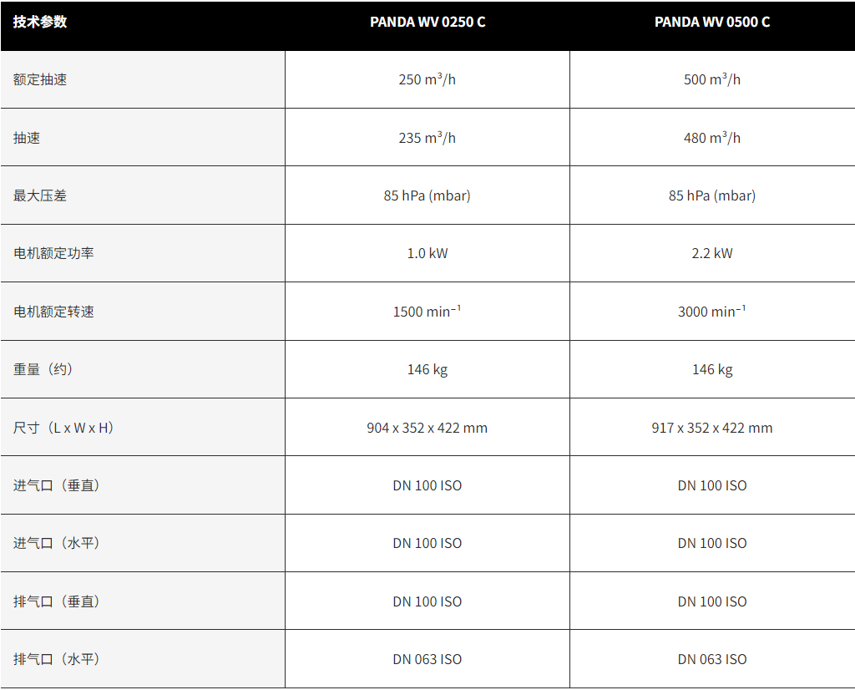Select the 1500 min⁻¹ motor speed cell
This screenshot has width=855, height=690.
pos(427,312)
